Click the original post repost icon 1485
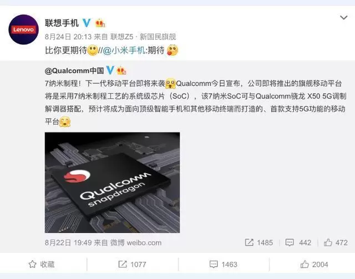Viewport: 355px width, 279px height. [259, 242]
